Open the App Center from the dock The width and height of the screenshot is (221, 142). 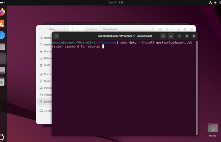pos(2,23)
